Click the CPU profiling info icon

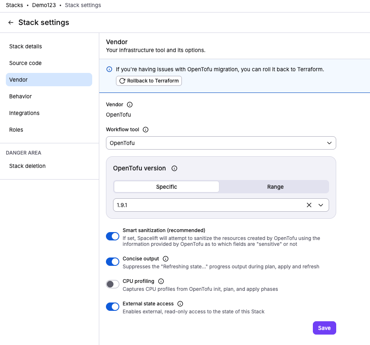point(161,281)
